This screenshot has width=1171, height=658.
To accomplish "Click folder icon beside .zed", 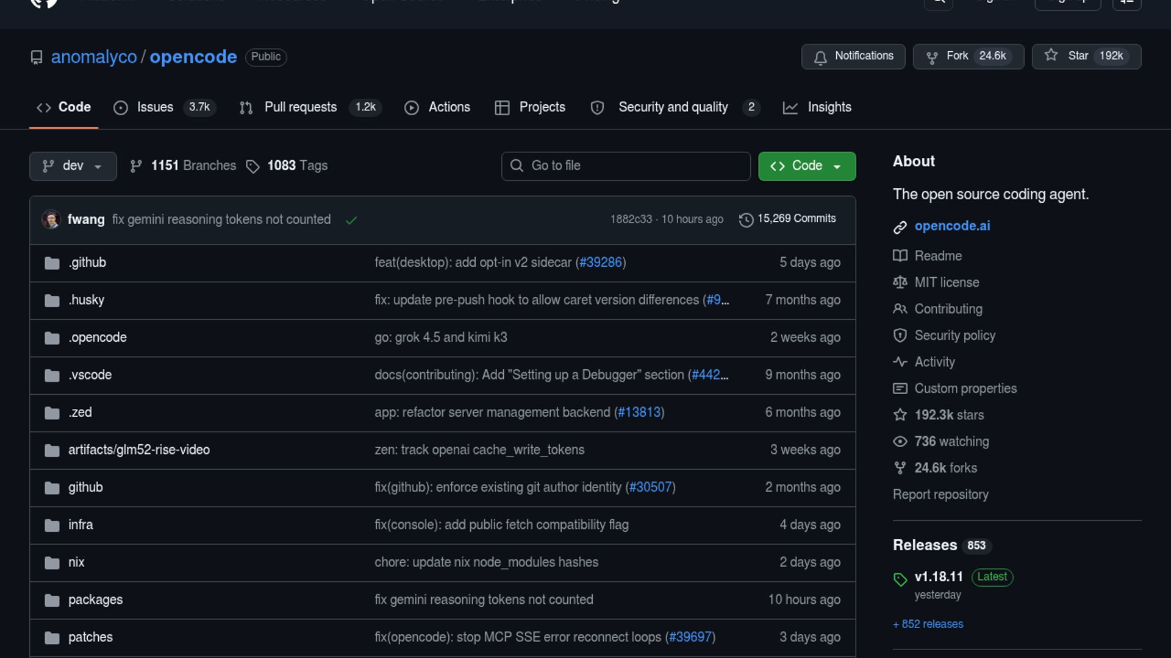I will (52, 413).
